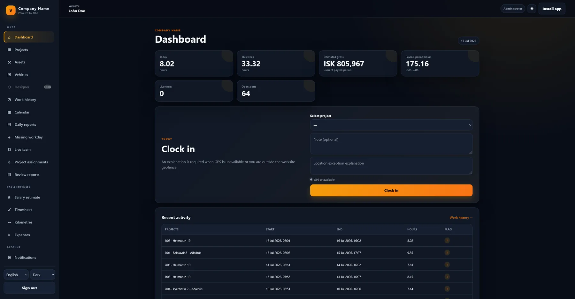Click the START column header

coord(270,229)
